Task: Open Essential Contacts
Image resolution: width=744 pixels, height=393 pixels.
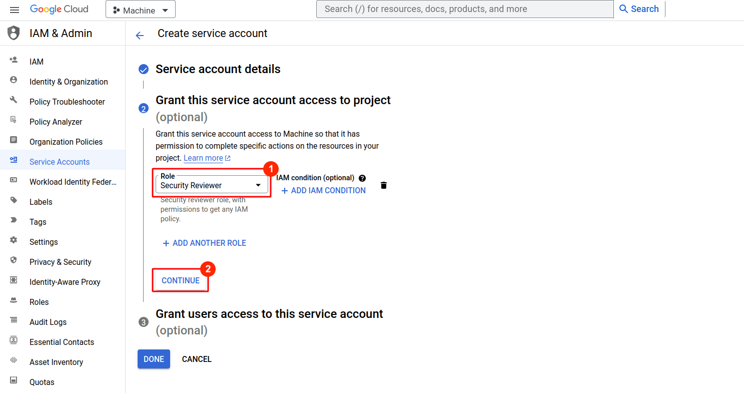Action: (63, 342)
